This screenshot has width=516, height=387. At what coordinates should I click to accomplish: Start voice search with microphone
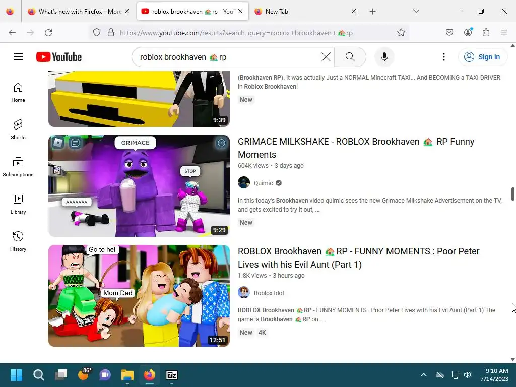pos(384,57)
